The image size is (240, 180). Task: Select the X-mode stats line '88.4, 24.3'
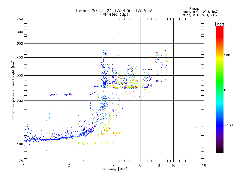[209, 15]
